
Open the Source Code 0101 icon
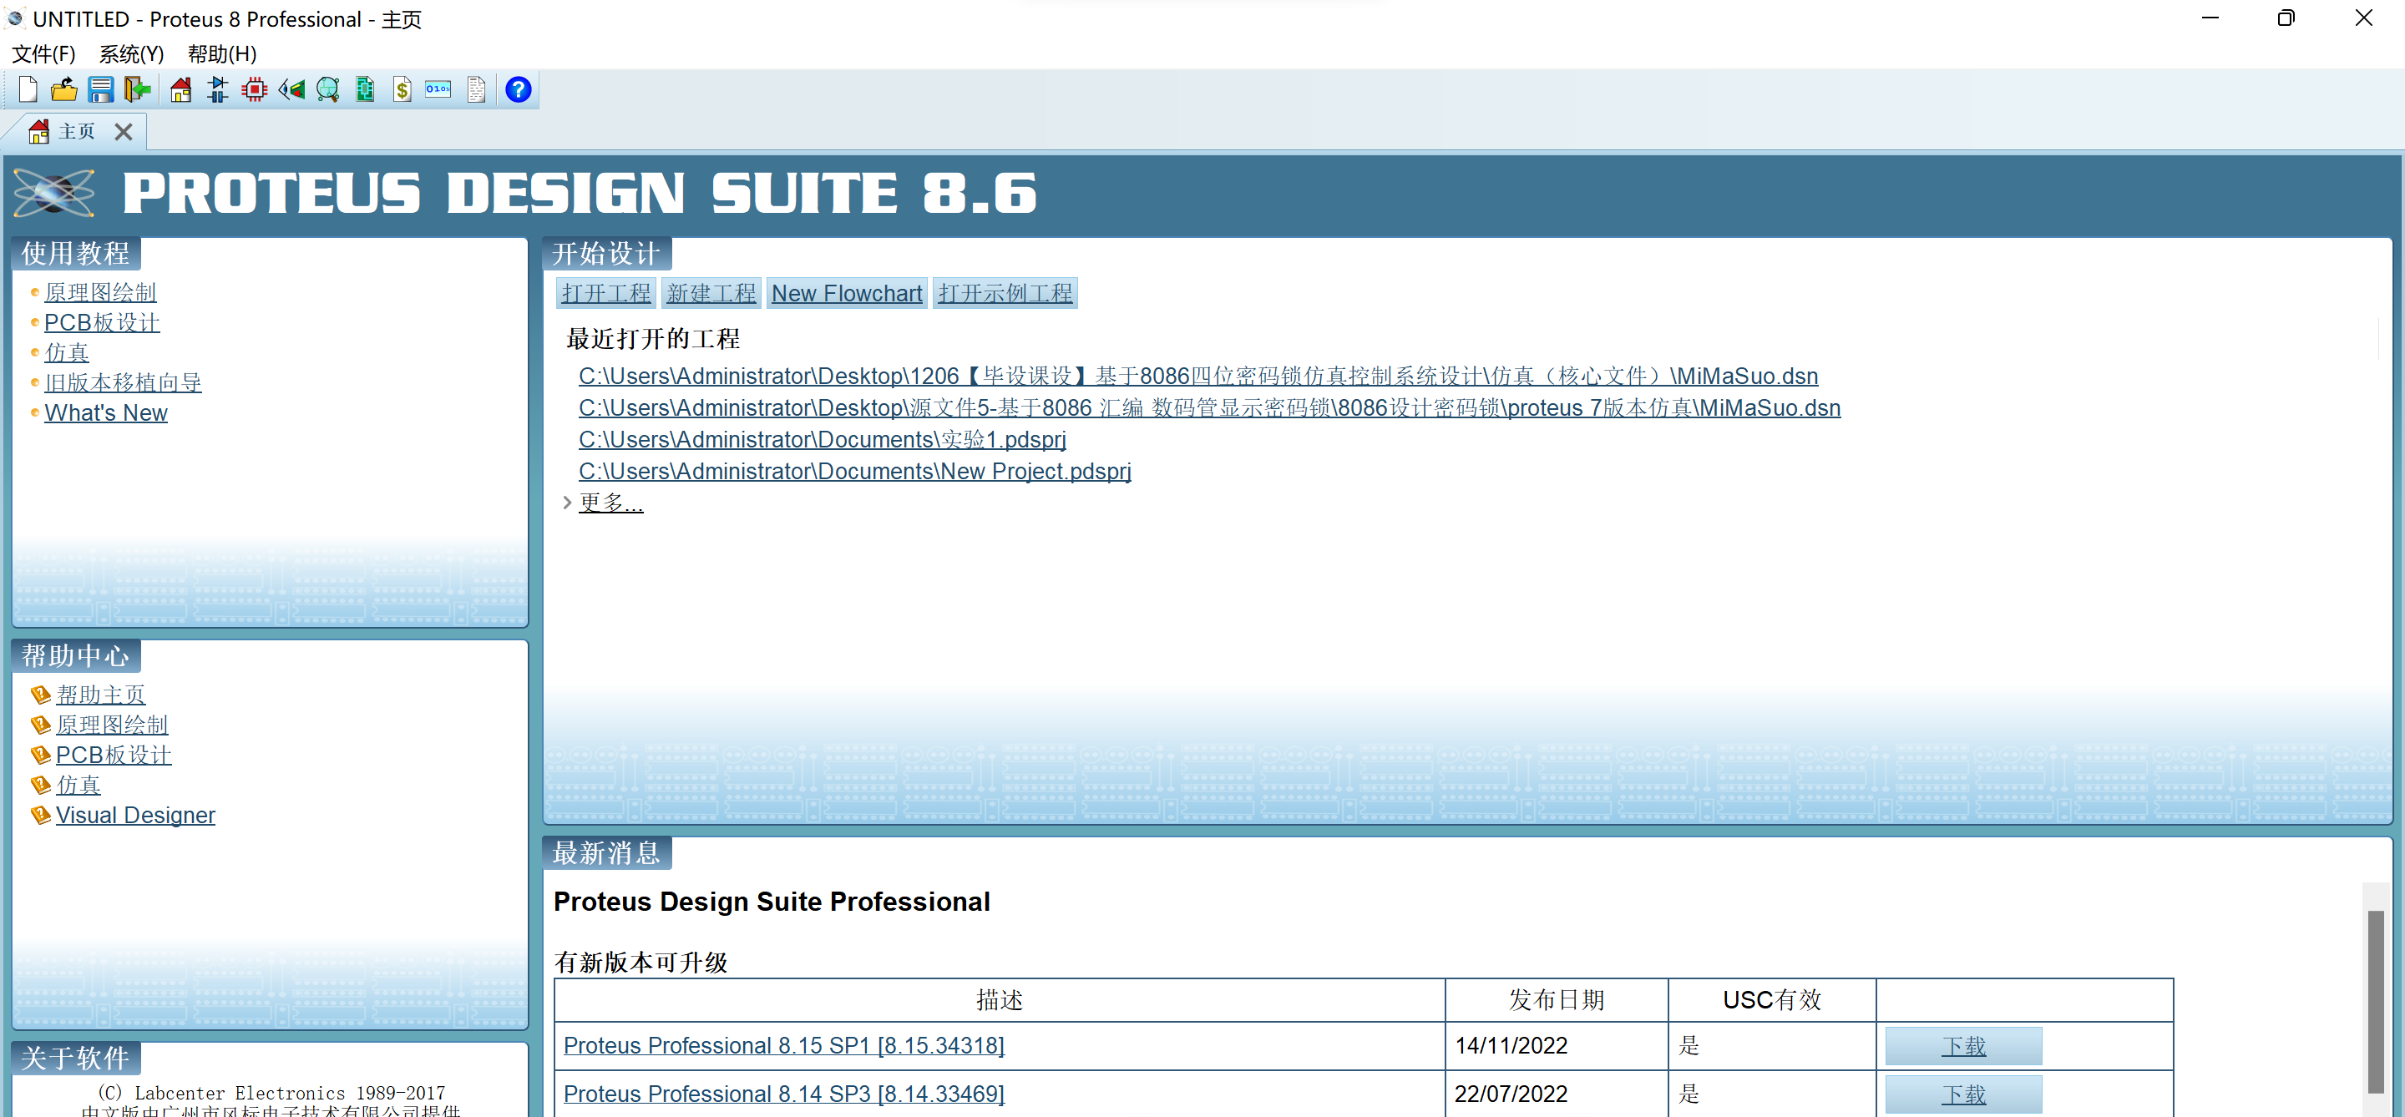pyautogui.click(x=438, y=89)
